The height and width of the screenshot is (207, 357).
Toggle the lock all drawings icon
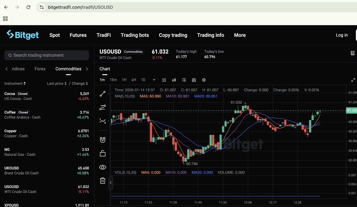(x=103, y=153)
